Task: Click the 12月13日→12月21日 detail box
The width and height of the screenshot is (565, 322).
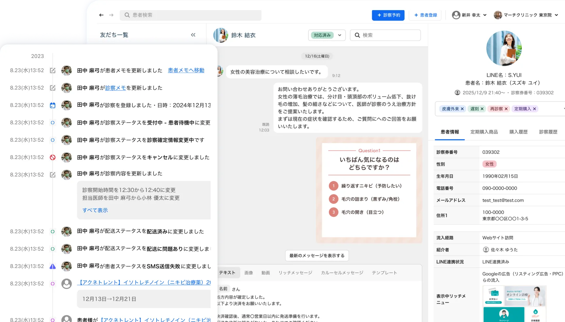Action: [144, 299]
